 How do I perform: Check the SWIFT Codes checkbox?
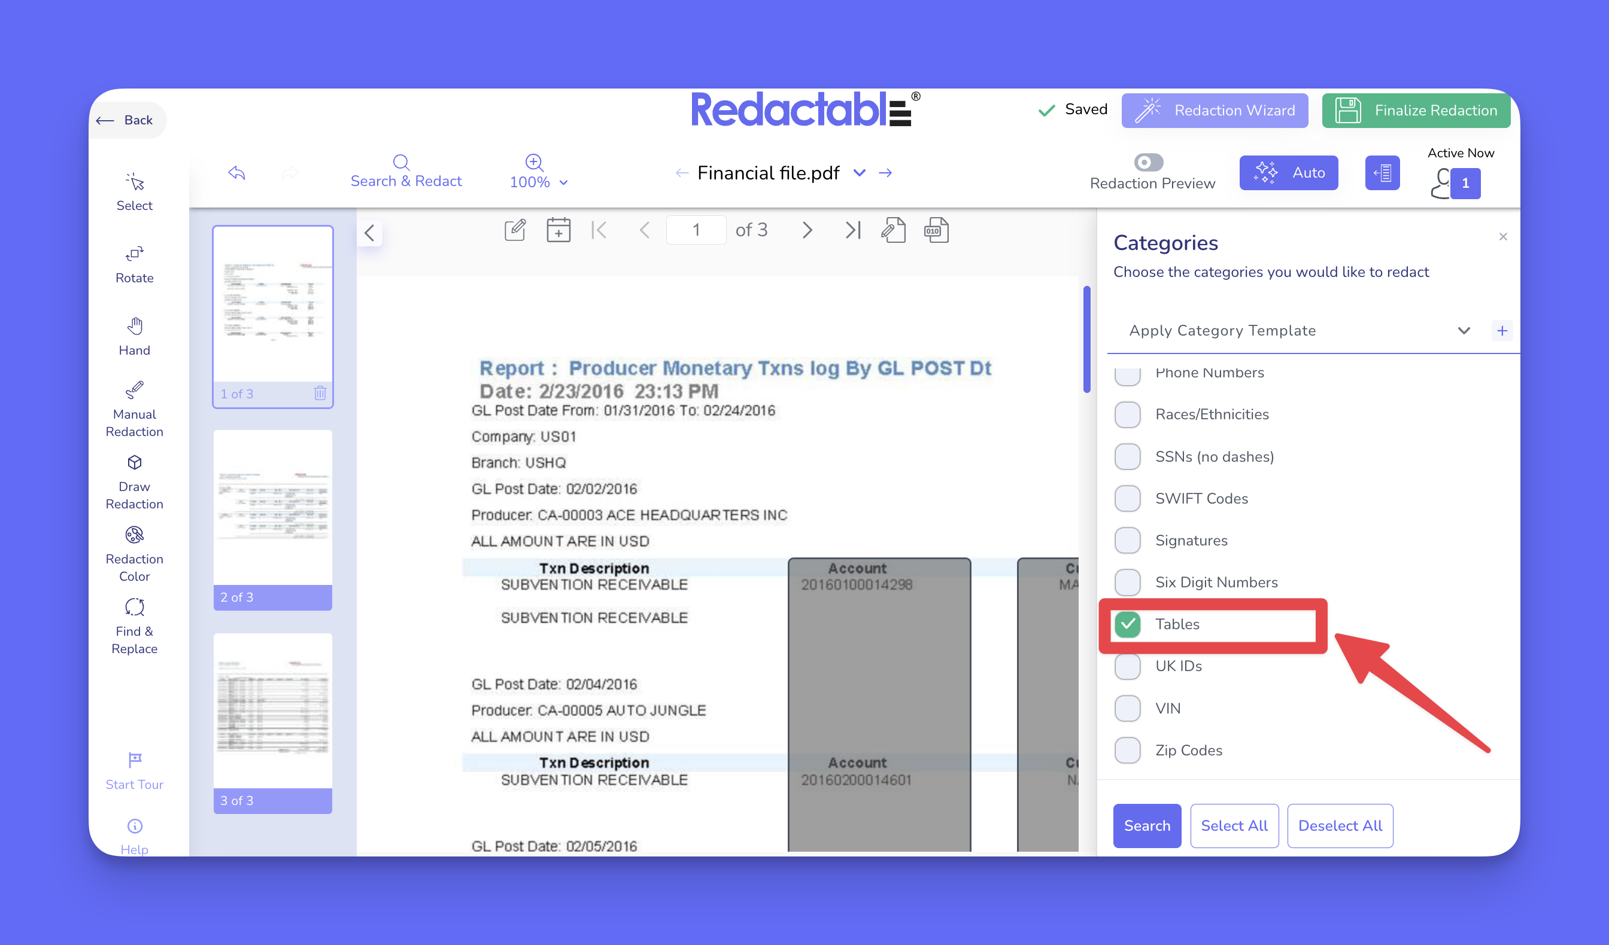tap(1128, 498)
